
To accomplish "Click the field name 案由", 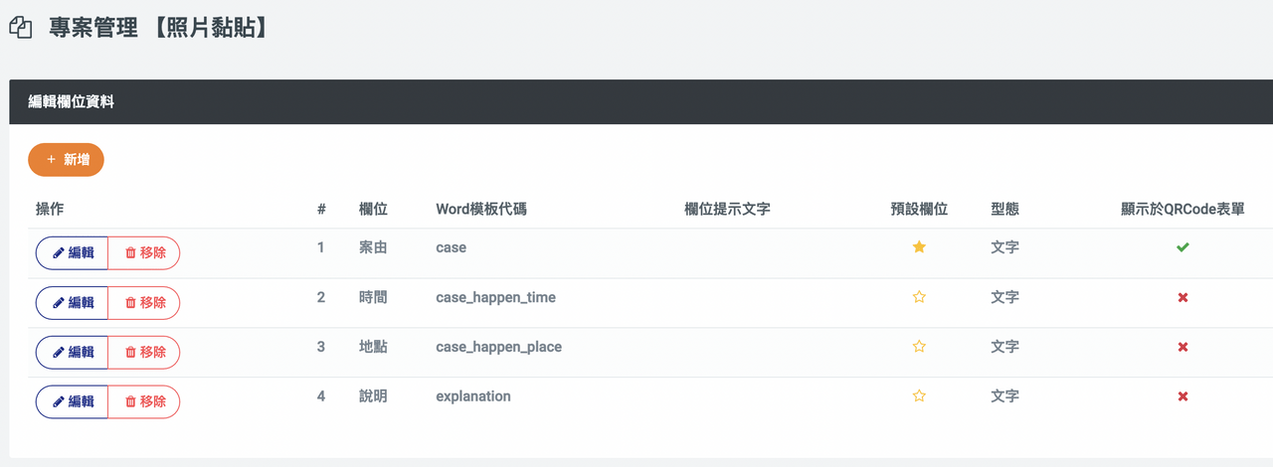I will click(373, 247).
